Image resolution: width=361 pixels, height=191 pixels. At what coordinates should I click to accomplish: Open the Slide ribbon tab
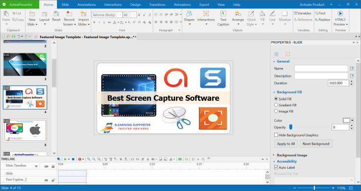pyautogui.click(x=65, y=4)
